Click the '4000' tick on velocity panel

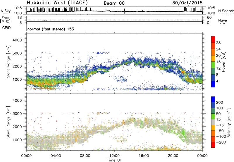17,100
